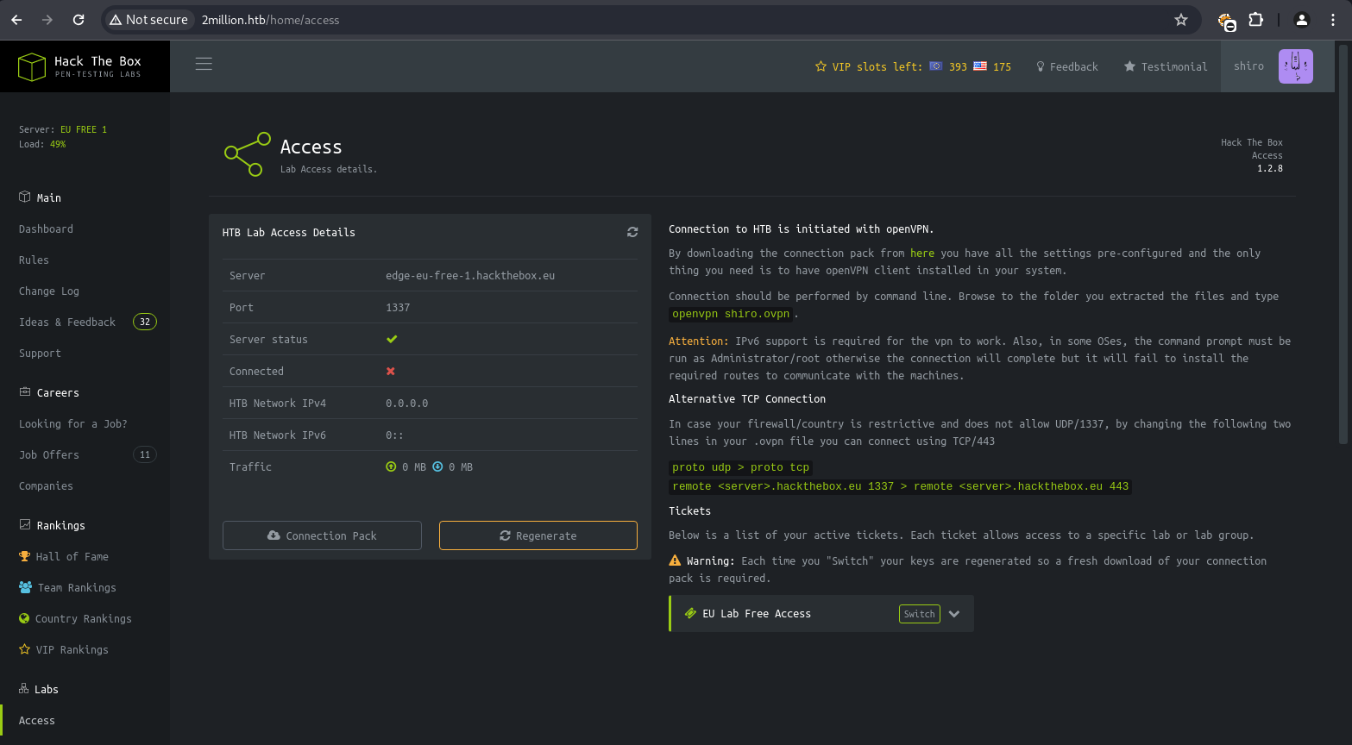Click the Hack The Box cube logo

[32, 66]
